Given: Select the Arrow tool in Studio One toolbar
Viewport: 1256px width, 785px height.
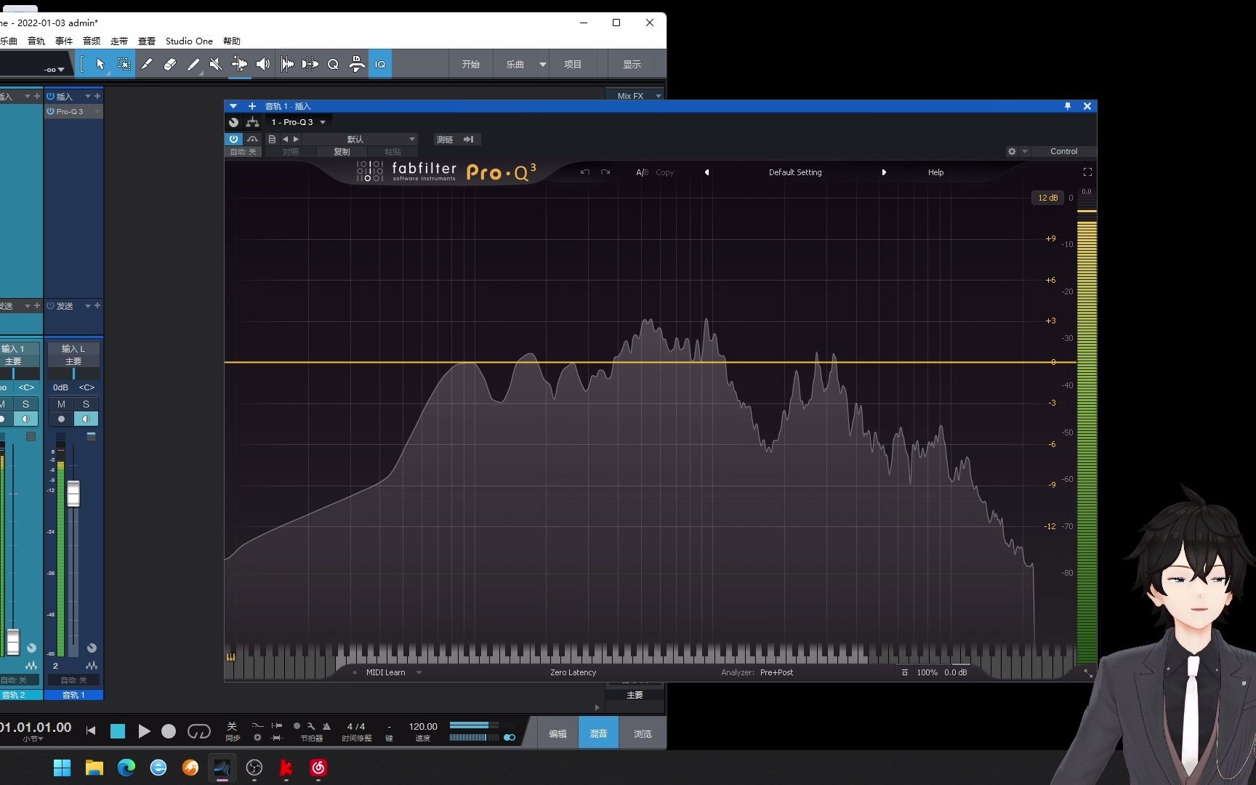Looking at the screenshot, I should point(100,64).
